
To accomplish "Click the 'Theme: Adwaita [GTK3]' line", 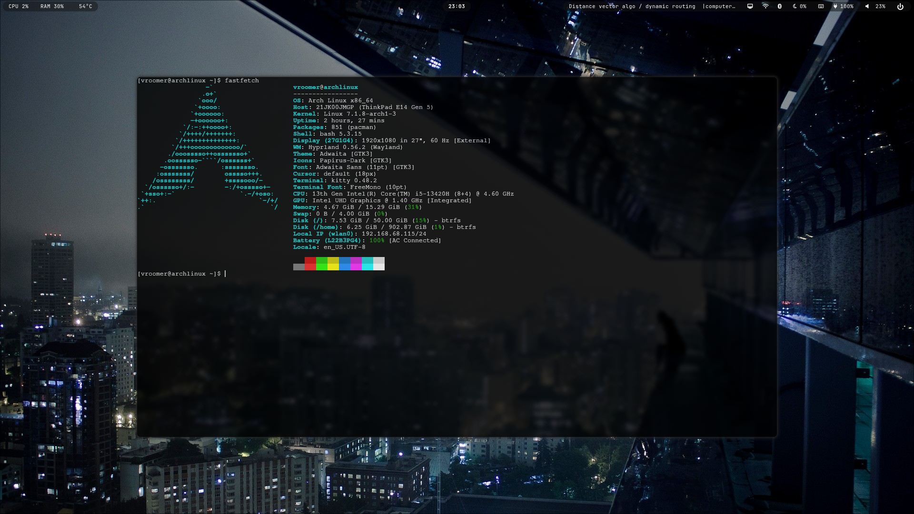I will [x=333, y=154].
